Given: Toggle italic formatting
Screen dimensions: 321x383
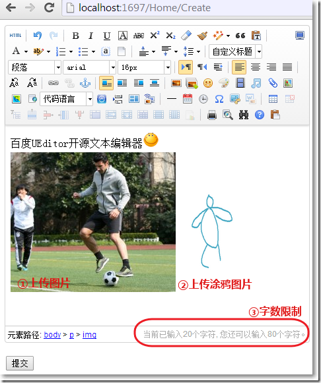Looking at the screenshot, I should click(90, 36).
